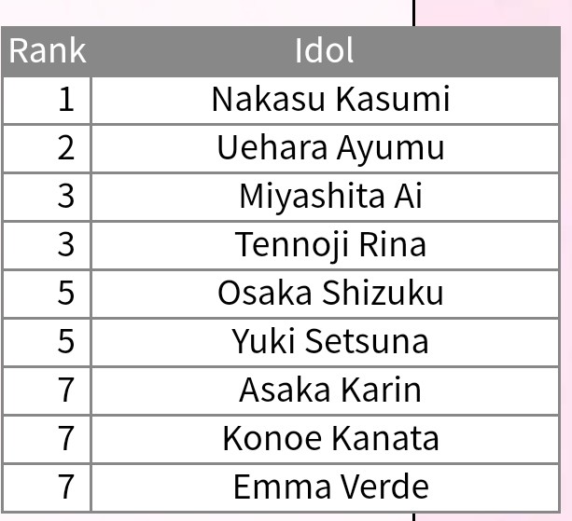Click rank 7 cell beside Konoe Kanata
572x521 pixels.
(x=48, y=438)
